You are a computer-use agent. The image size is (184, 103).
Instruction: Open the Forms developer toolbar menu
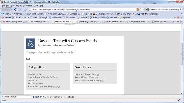point(34,17)
